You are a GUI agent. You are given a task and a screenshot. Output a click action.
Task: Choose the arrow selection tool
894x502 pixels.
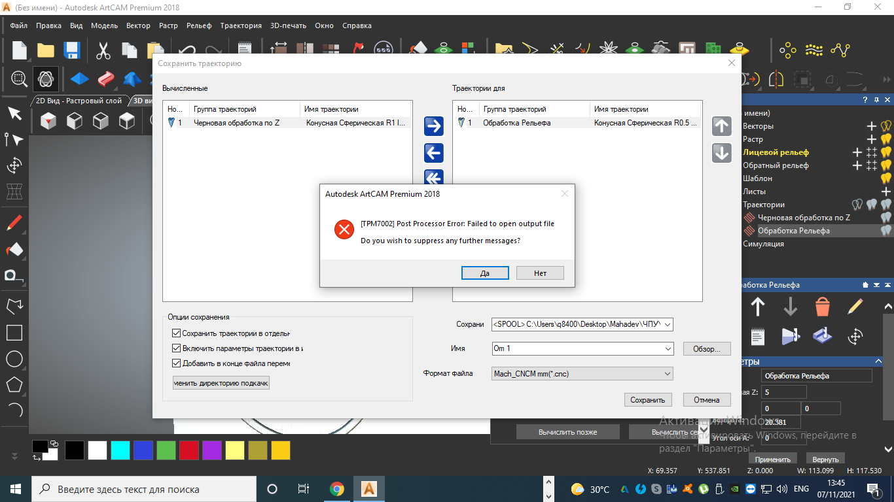tap(14, 114)
